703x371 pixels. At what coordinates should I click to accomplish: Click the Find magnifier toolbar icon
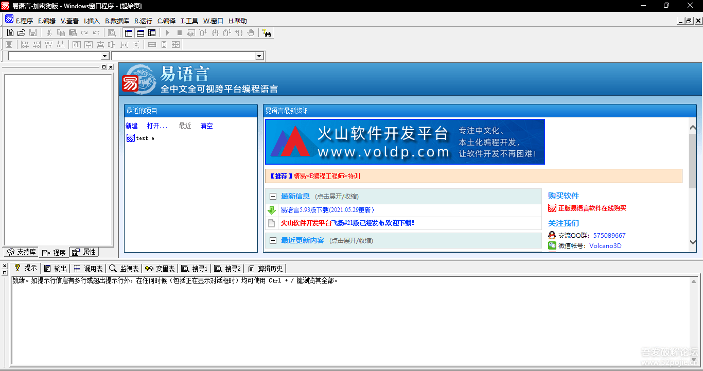click(112, 32)
